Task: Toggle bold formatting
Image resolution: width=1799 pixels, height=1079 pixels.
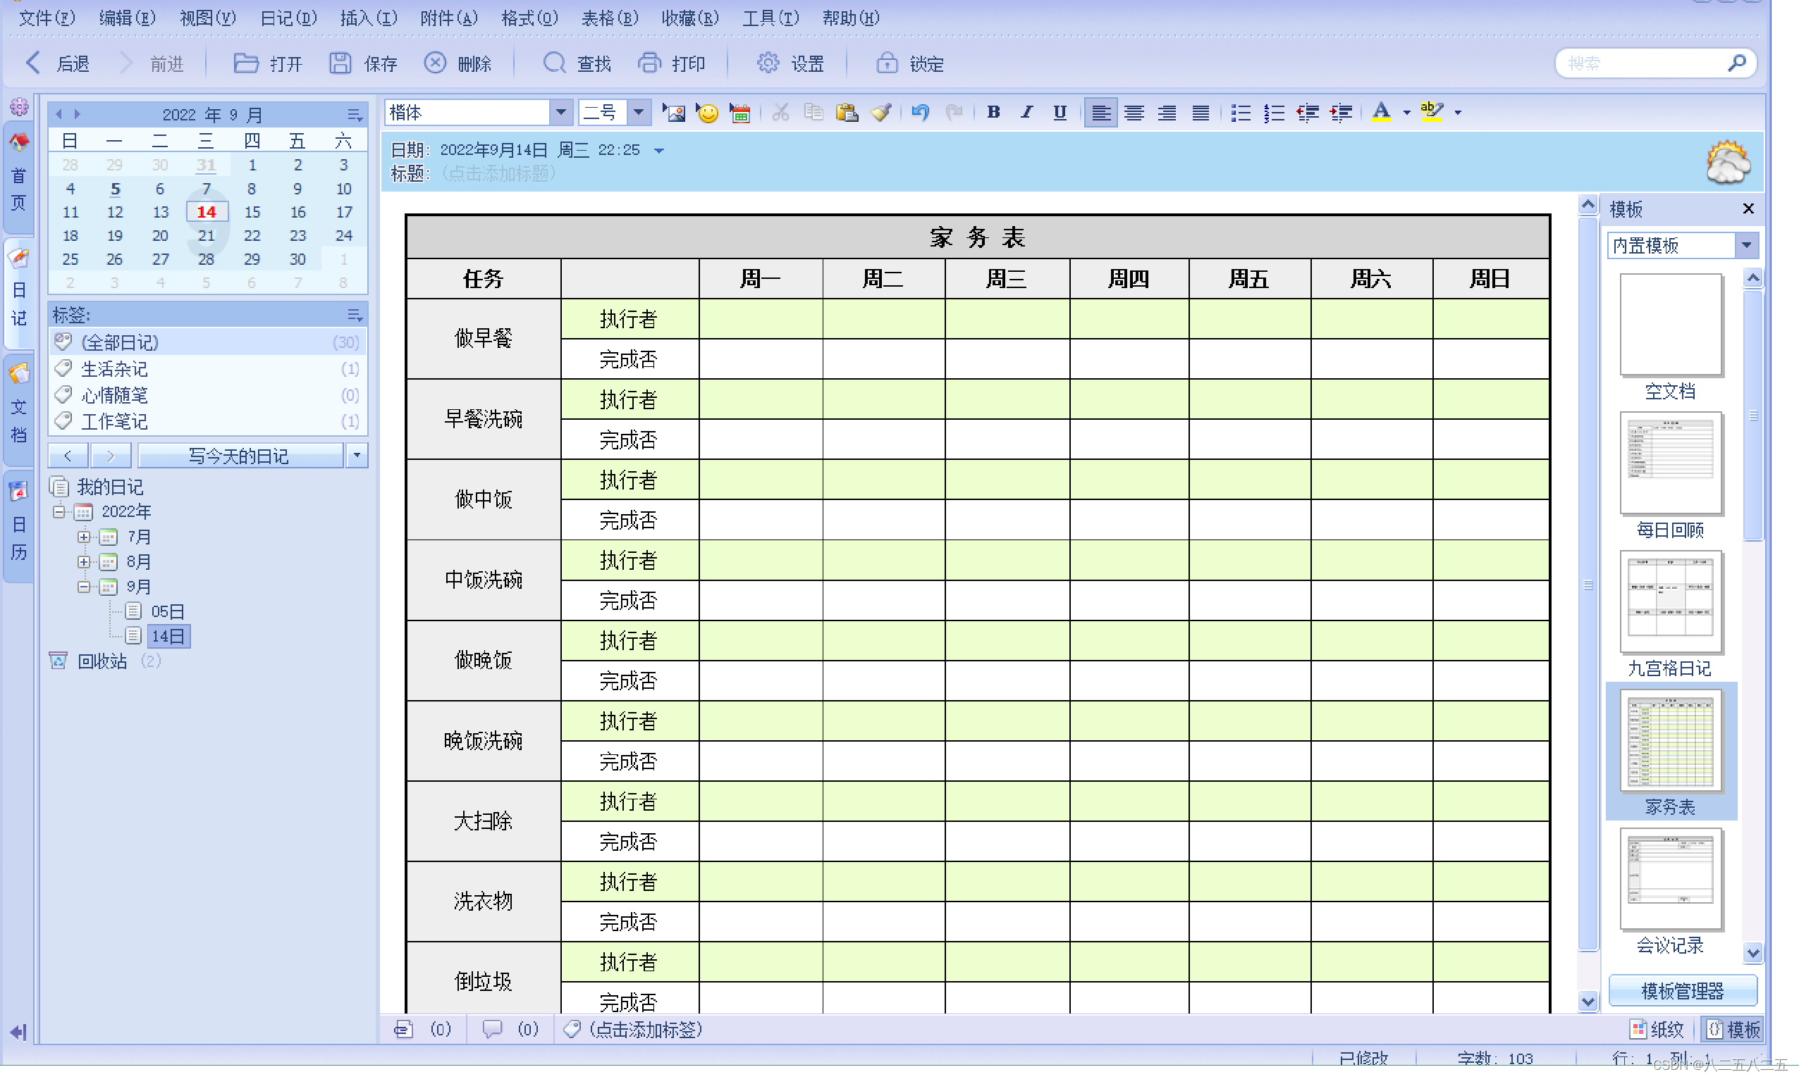Action: (993, 113)
